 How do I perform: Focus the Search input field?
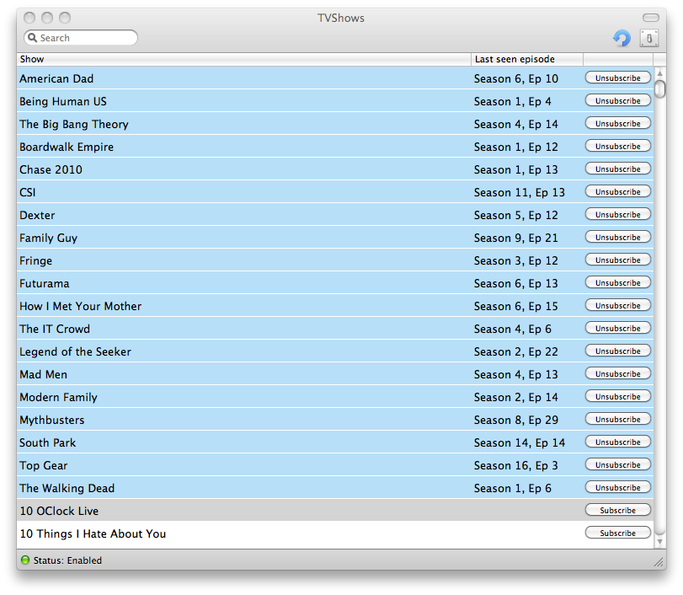(81, 37)
